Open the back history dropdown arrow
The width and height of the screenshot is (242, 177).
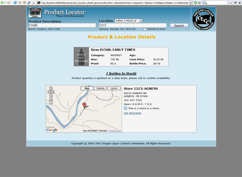coord(5,3)
